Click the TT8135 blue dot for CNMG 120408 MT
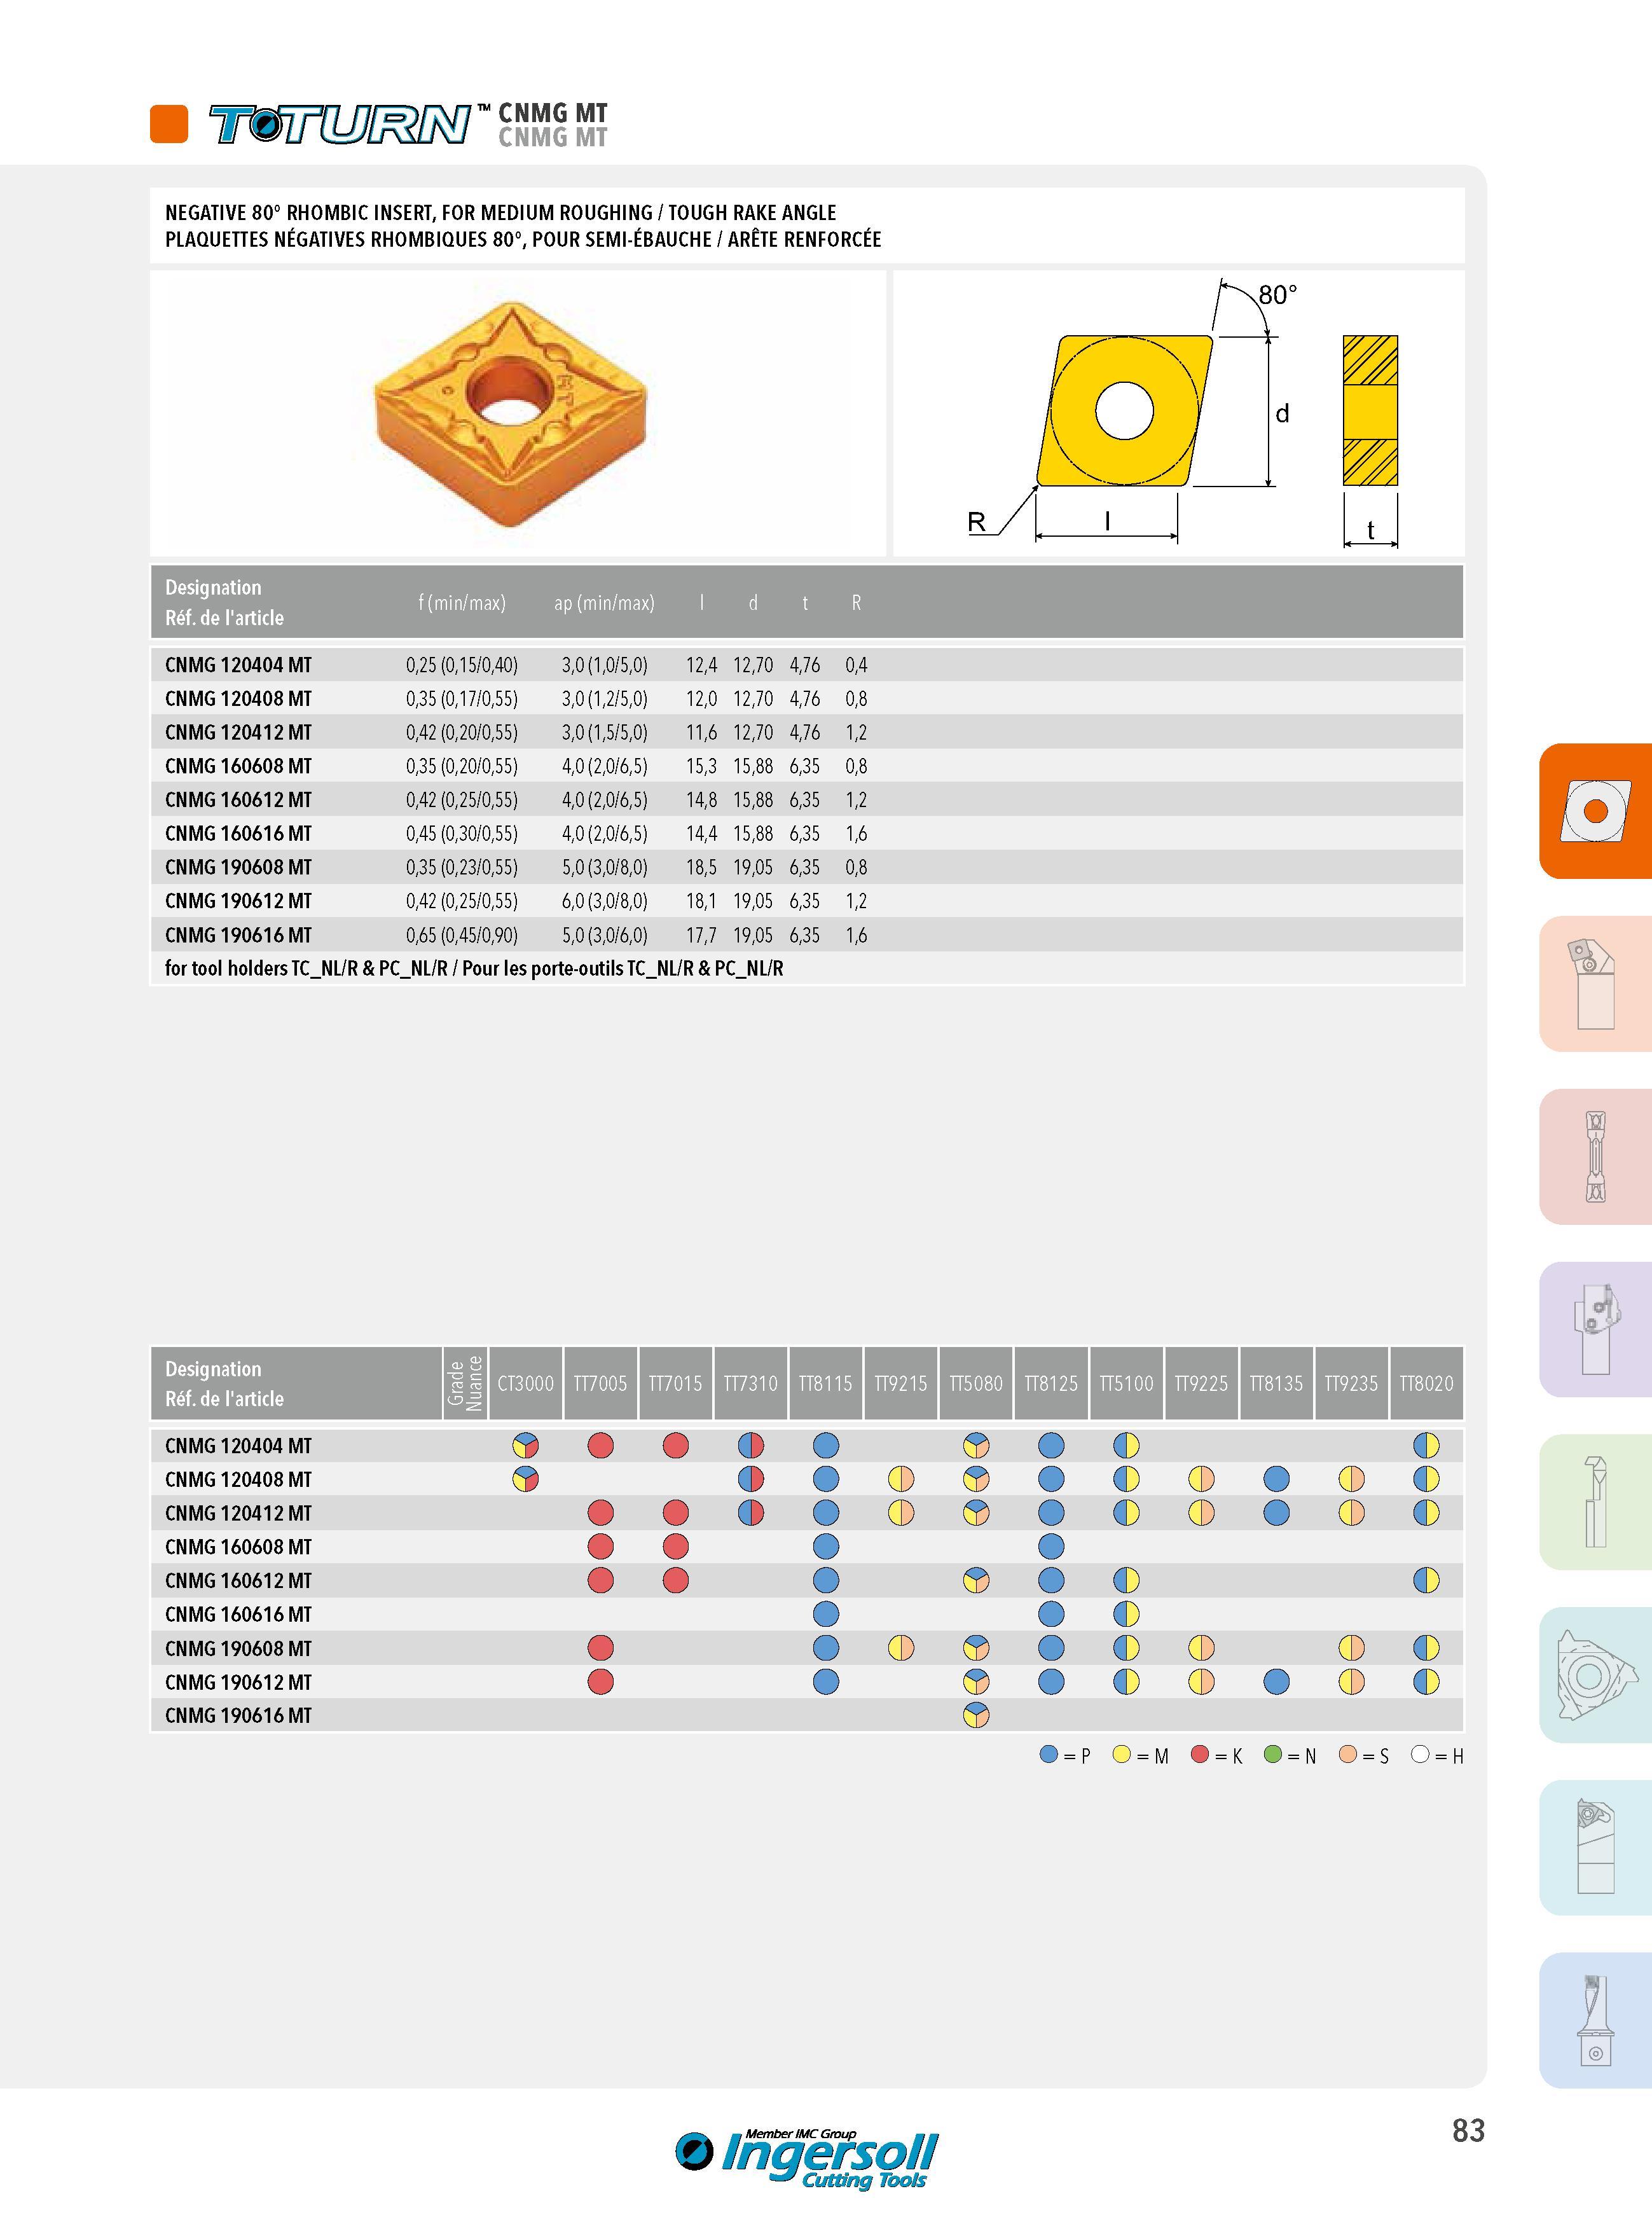The width and height of the screenshot is (1652, 2231). click(1276, 1479)
